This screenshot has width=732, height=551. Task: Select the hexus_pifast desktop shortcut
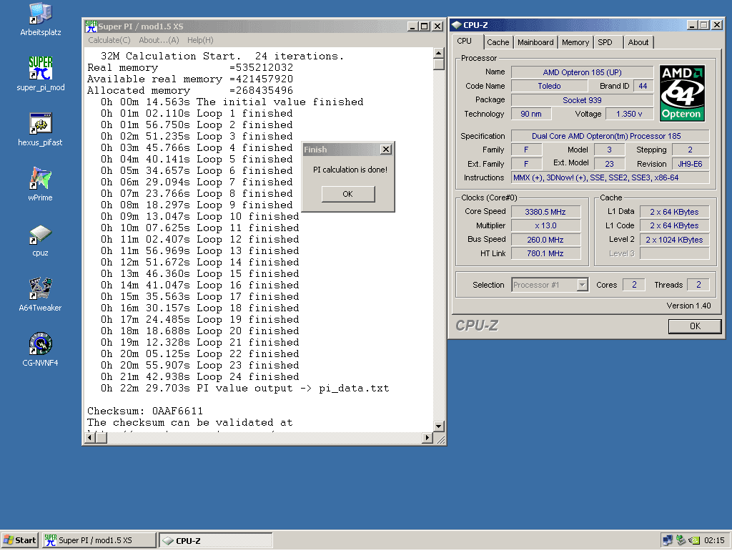pyautogui.click(x=41, y=130)
